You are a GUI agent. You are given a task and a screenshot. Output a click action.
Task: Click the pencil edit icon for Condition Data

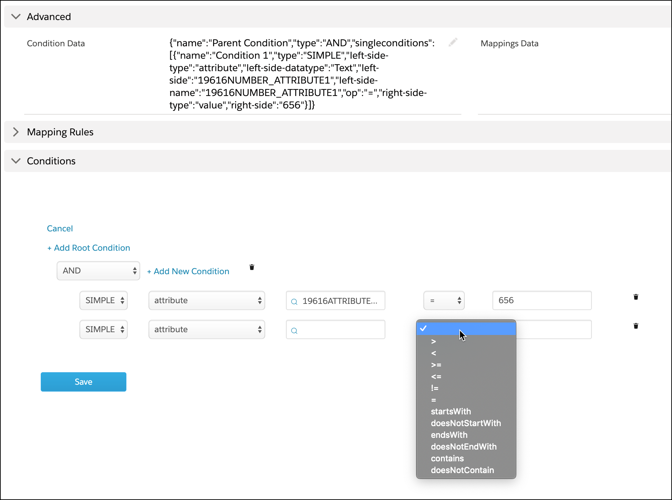(453, 42)
